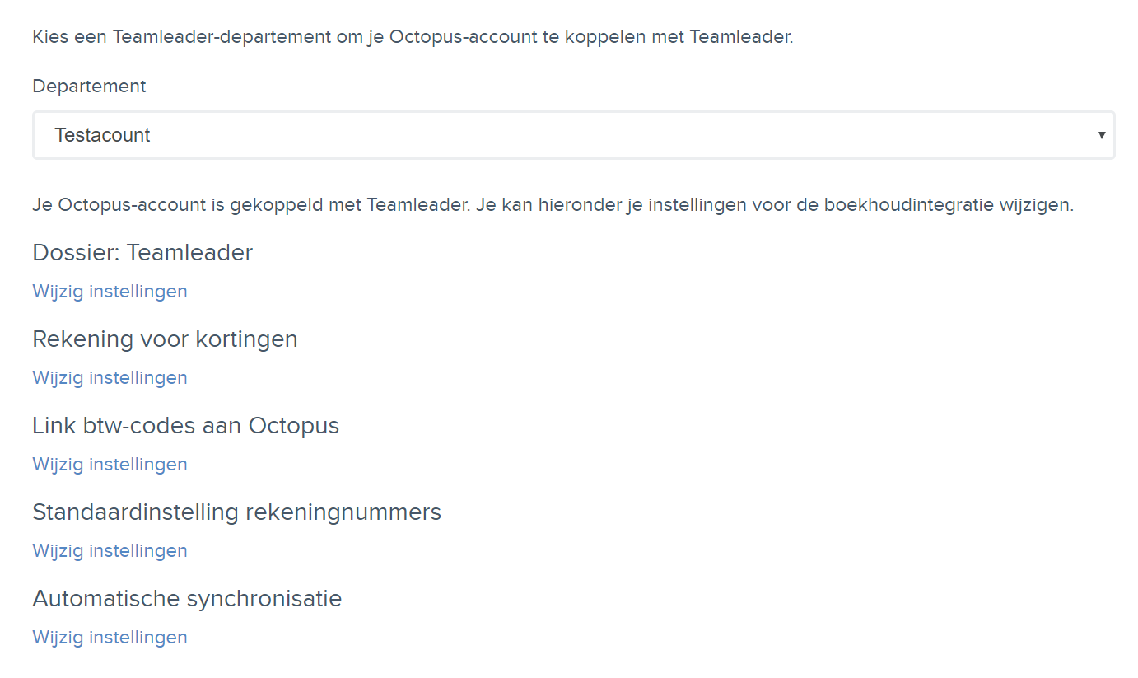Viewport: 1138px width, 678px height.
Task: Open Wijzig instellingen under Link btw-codes aan Octopus
Action: pos(110,464)
